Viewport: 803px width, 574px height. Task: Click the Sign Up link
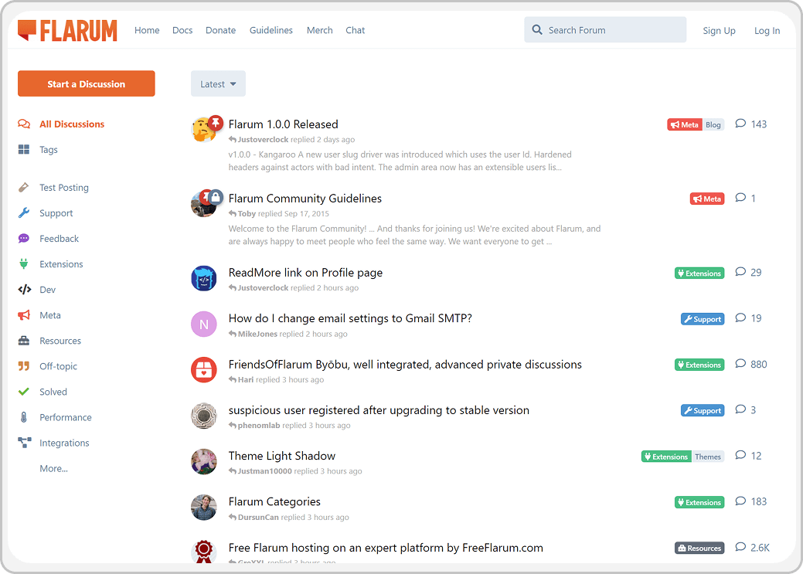[x=719, y=30]
